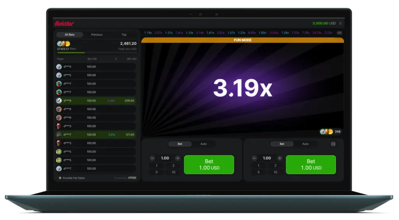This screenshot has width=399, height=220.
Task: Click the FUN MODE banner
Action: point(242,40)
